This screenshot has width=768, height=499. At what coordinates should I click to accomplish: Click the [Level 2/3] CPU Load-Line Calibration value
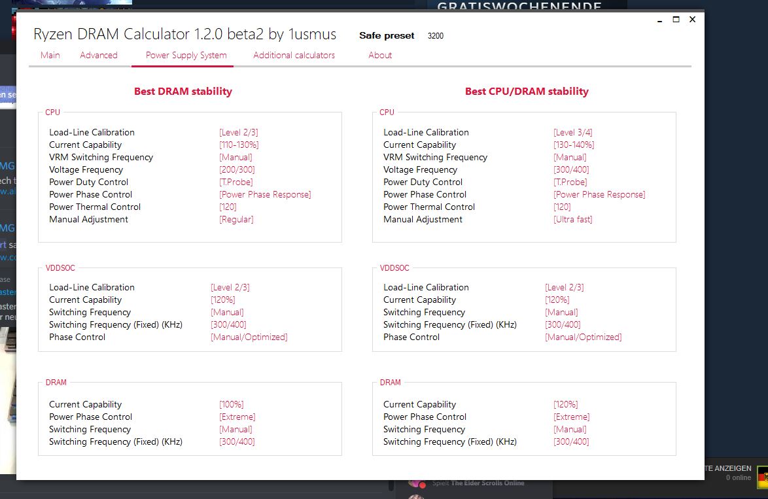pyautogui.click(x=239, y=133)
